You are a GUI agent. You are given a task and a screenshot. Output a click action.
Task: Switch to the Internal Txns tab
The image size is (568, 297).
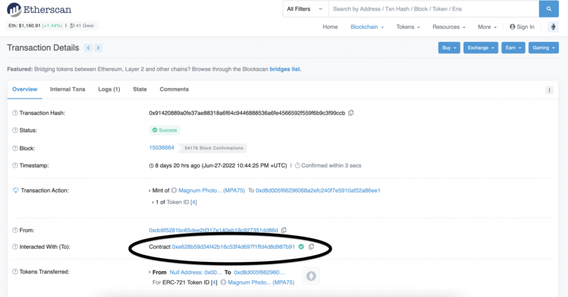68,89
